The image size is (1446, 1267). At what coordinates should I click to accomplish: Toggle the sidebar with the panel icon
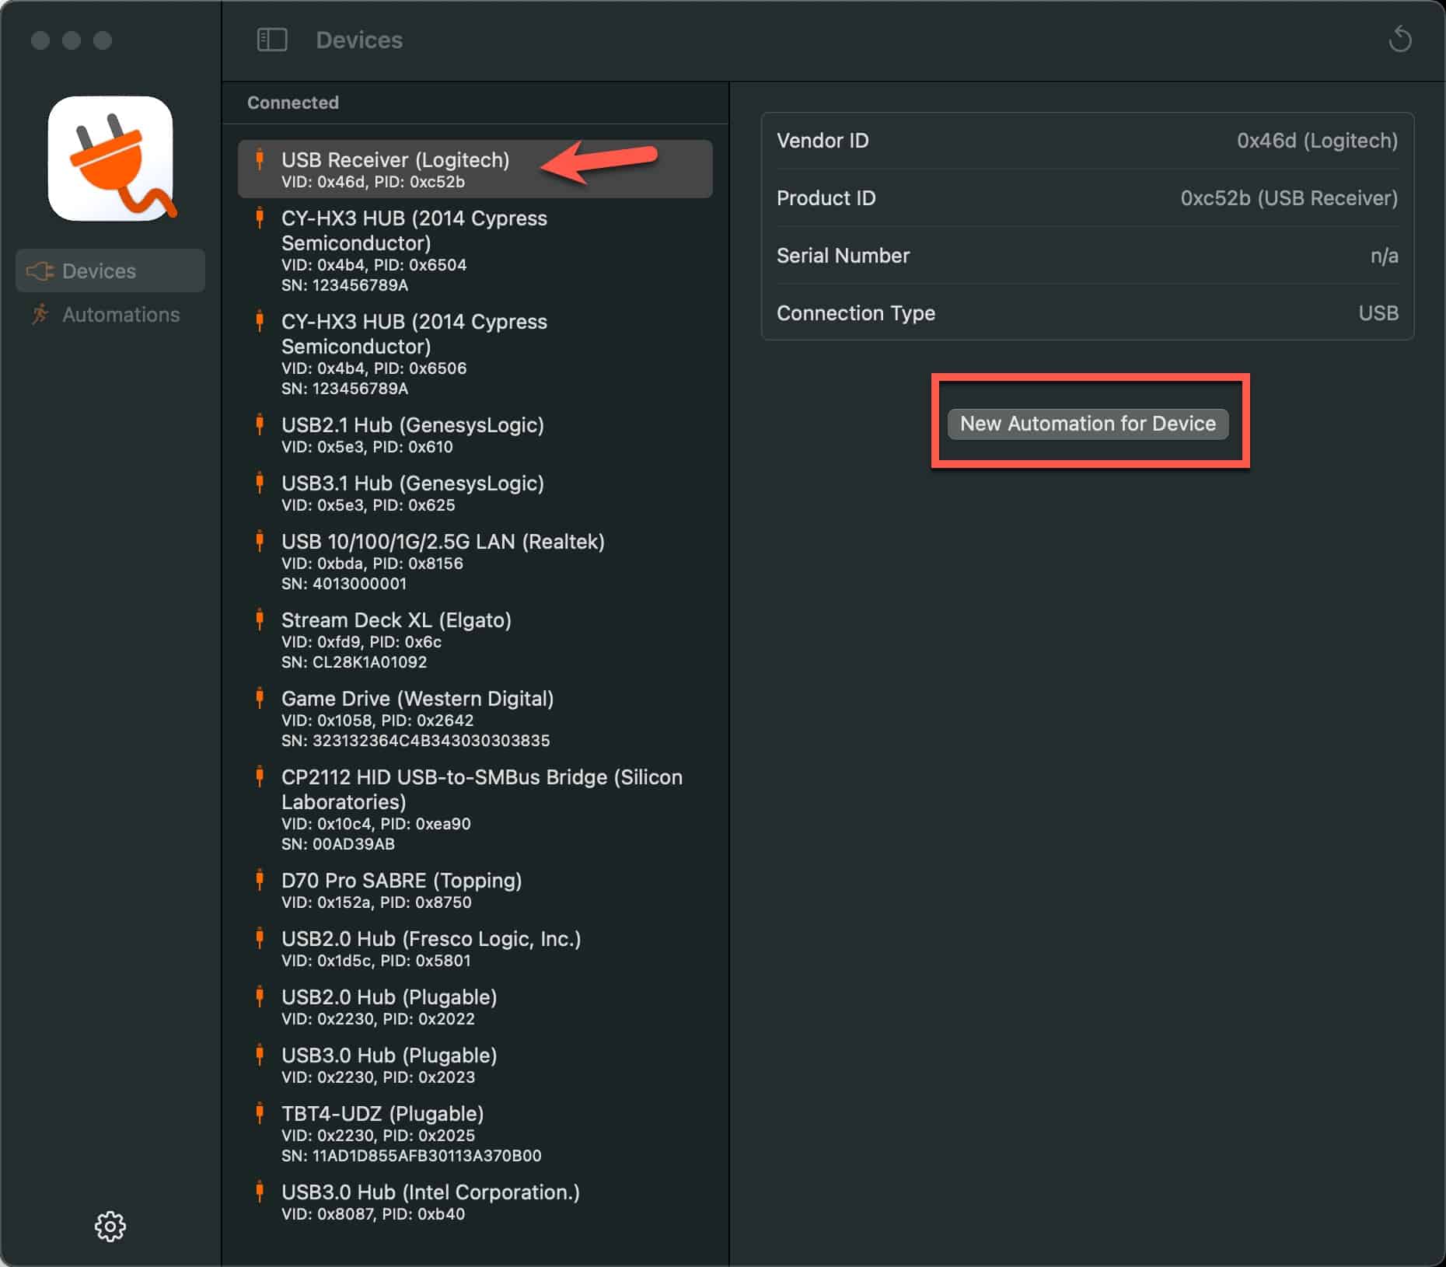click(272, 40)
